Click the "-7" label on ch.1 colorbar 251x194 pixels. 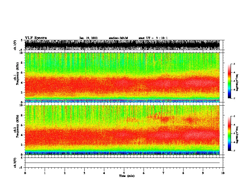coord(234,98)
